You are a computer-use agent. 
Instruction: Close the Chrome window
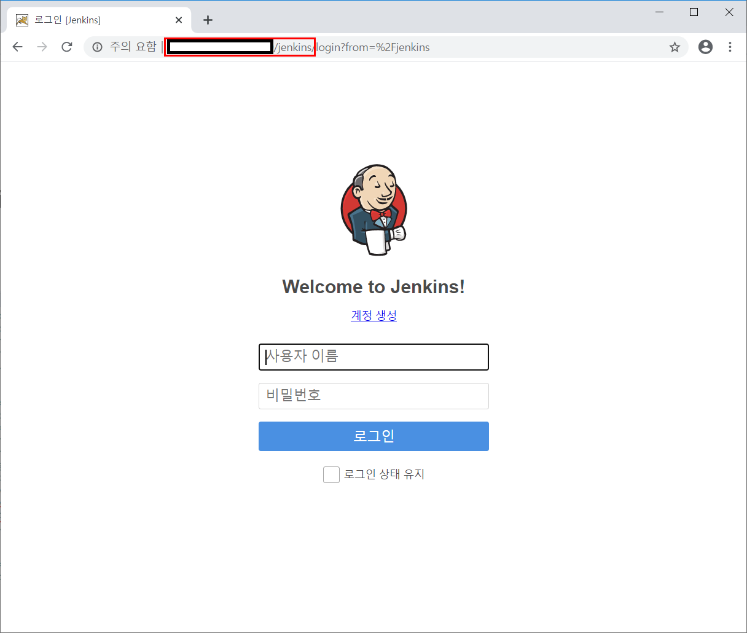click(729, 12)
